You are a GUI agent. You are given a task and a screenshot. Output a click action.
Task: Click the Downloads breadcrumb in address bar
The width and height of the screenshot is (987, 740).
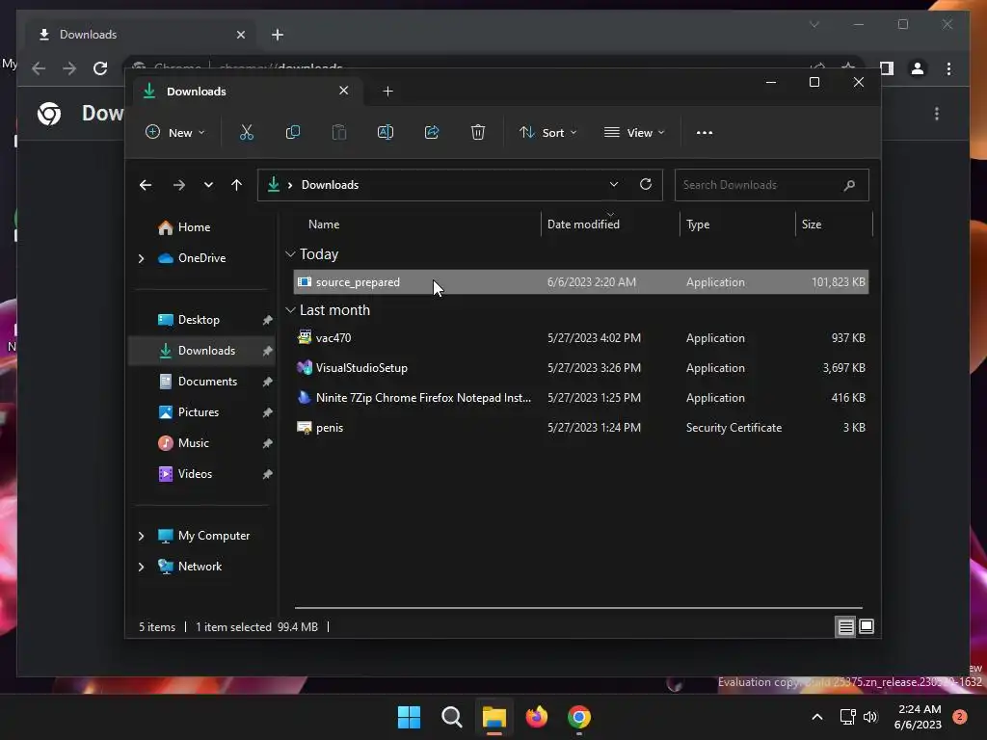click(330, 185)
